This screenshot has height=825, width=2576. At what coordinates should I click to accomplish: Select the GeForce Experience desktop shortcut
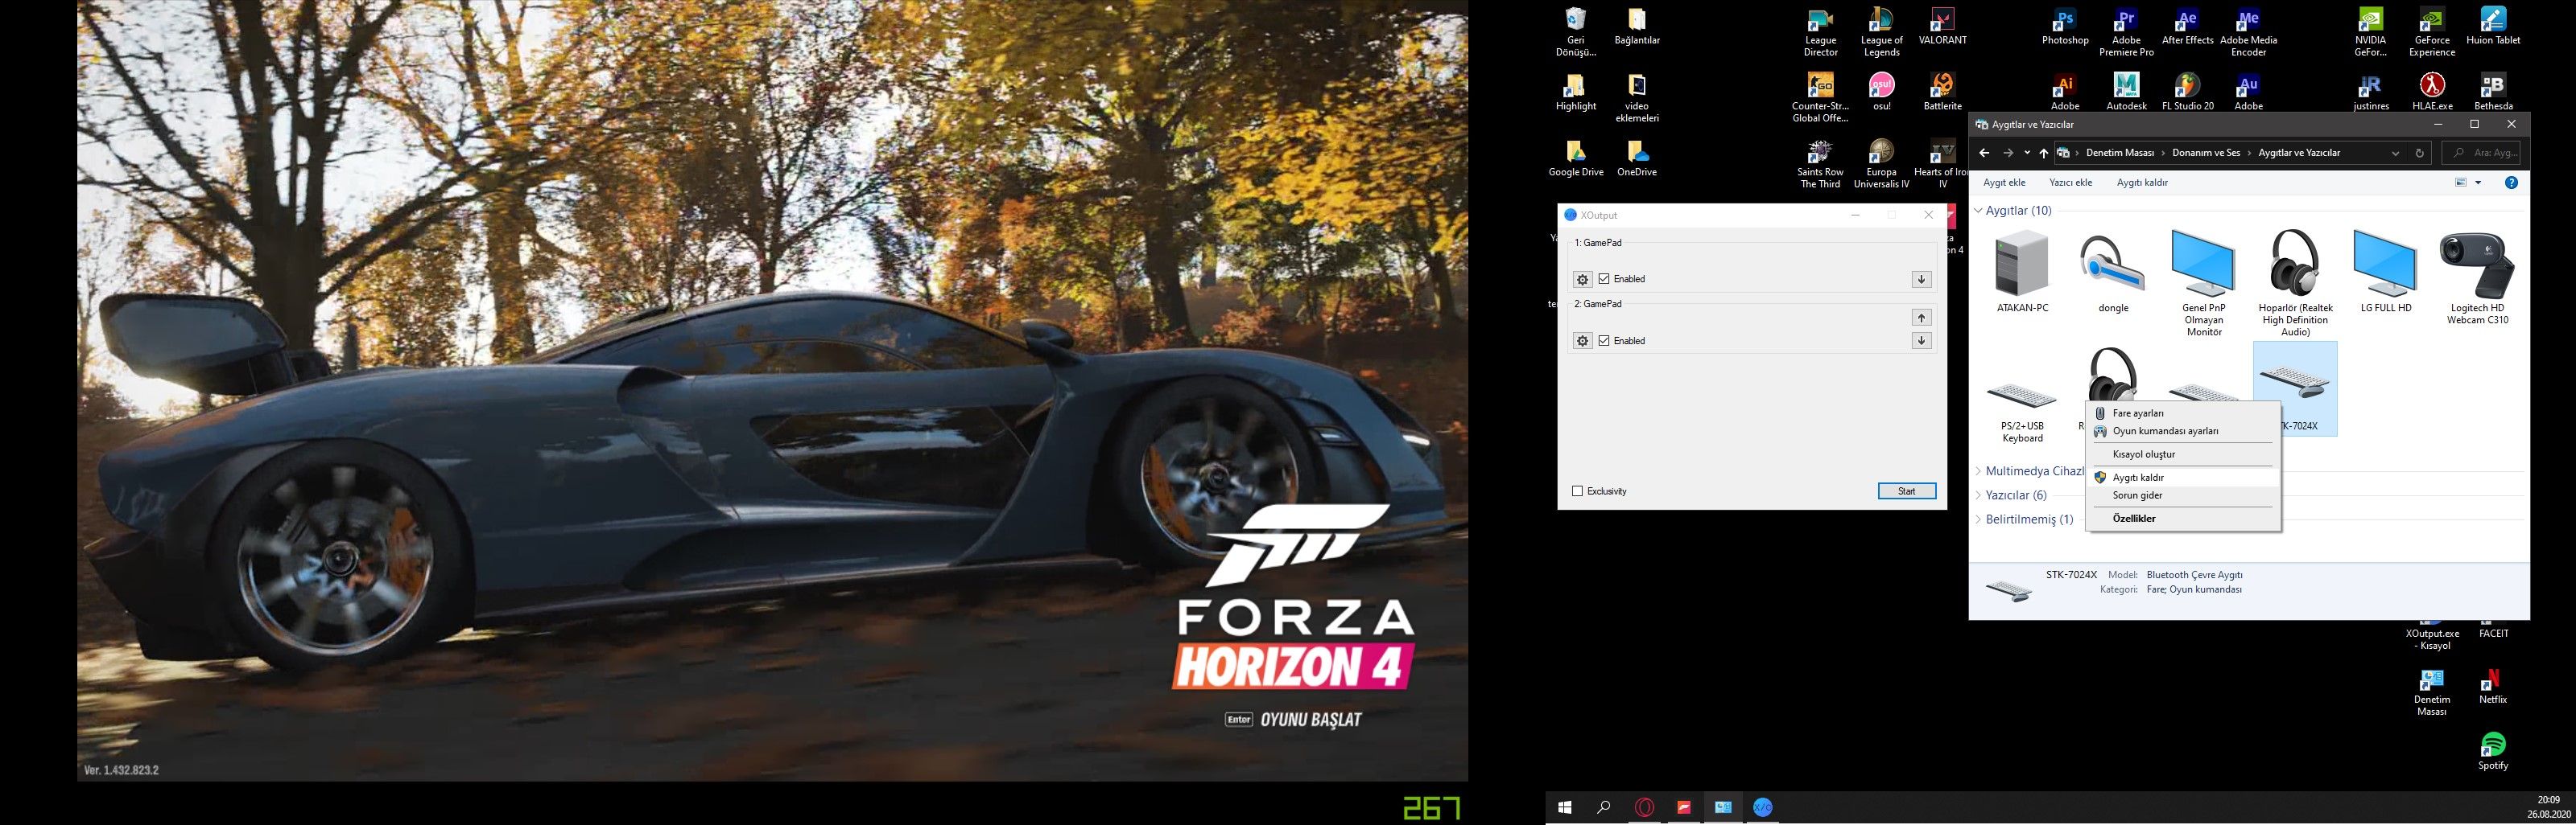click(x=2431, y=32)
